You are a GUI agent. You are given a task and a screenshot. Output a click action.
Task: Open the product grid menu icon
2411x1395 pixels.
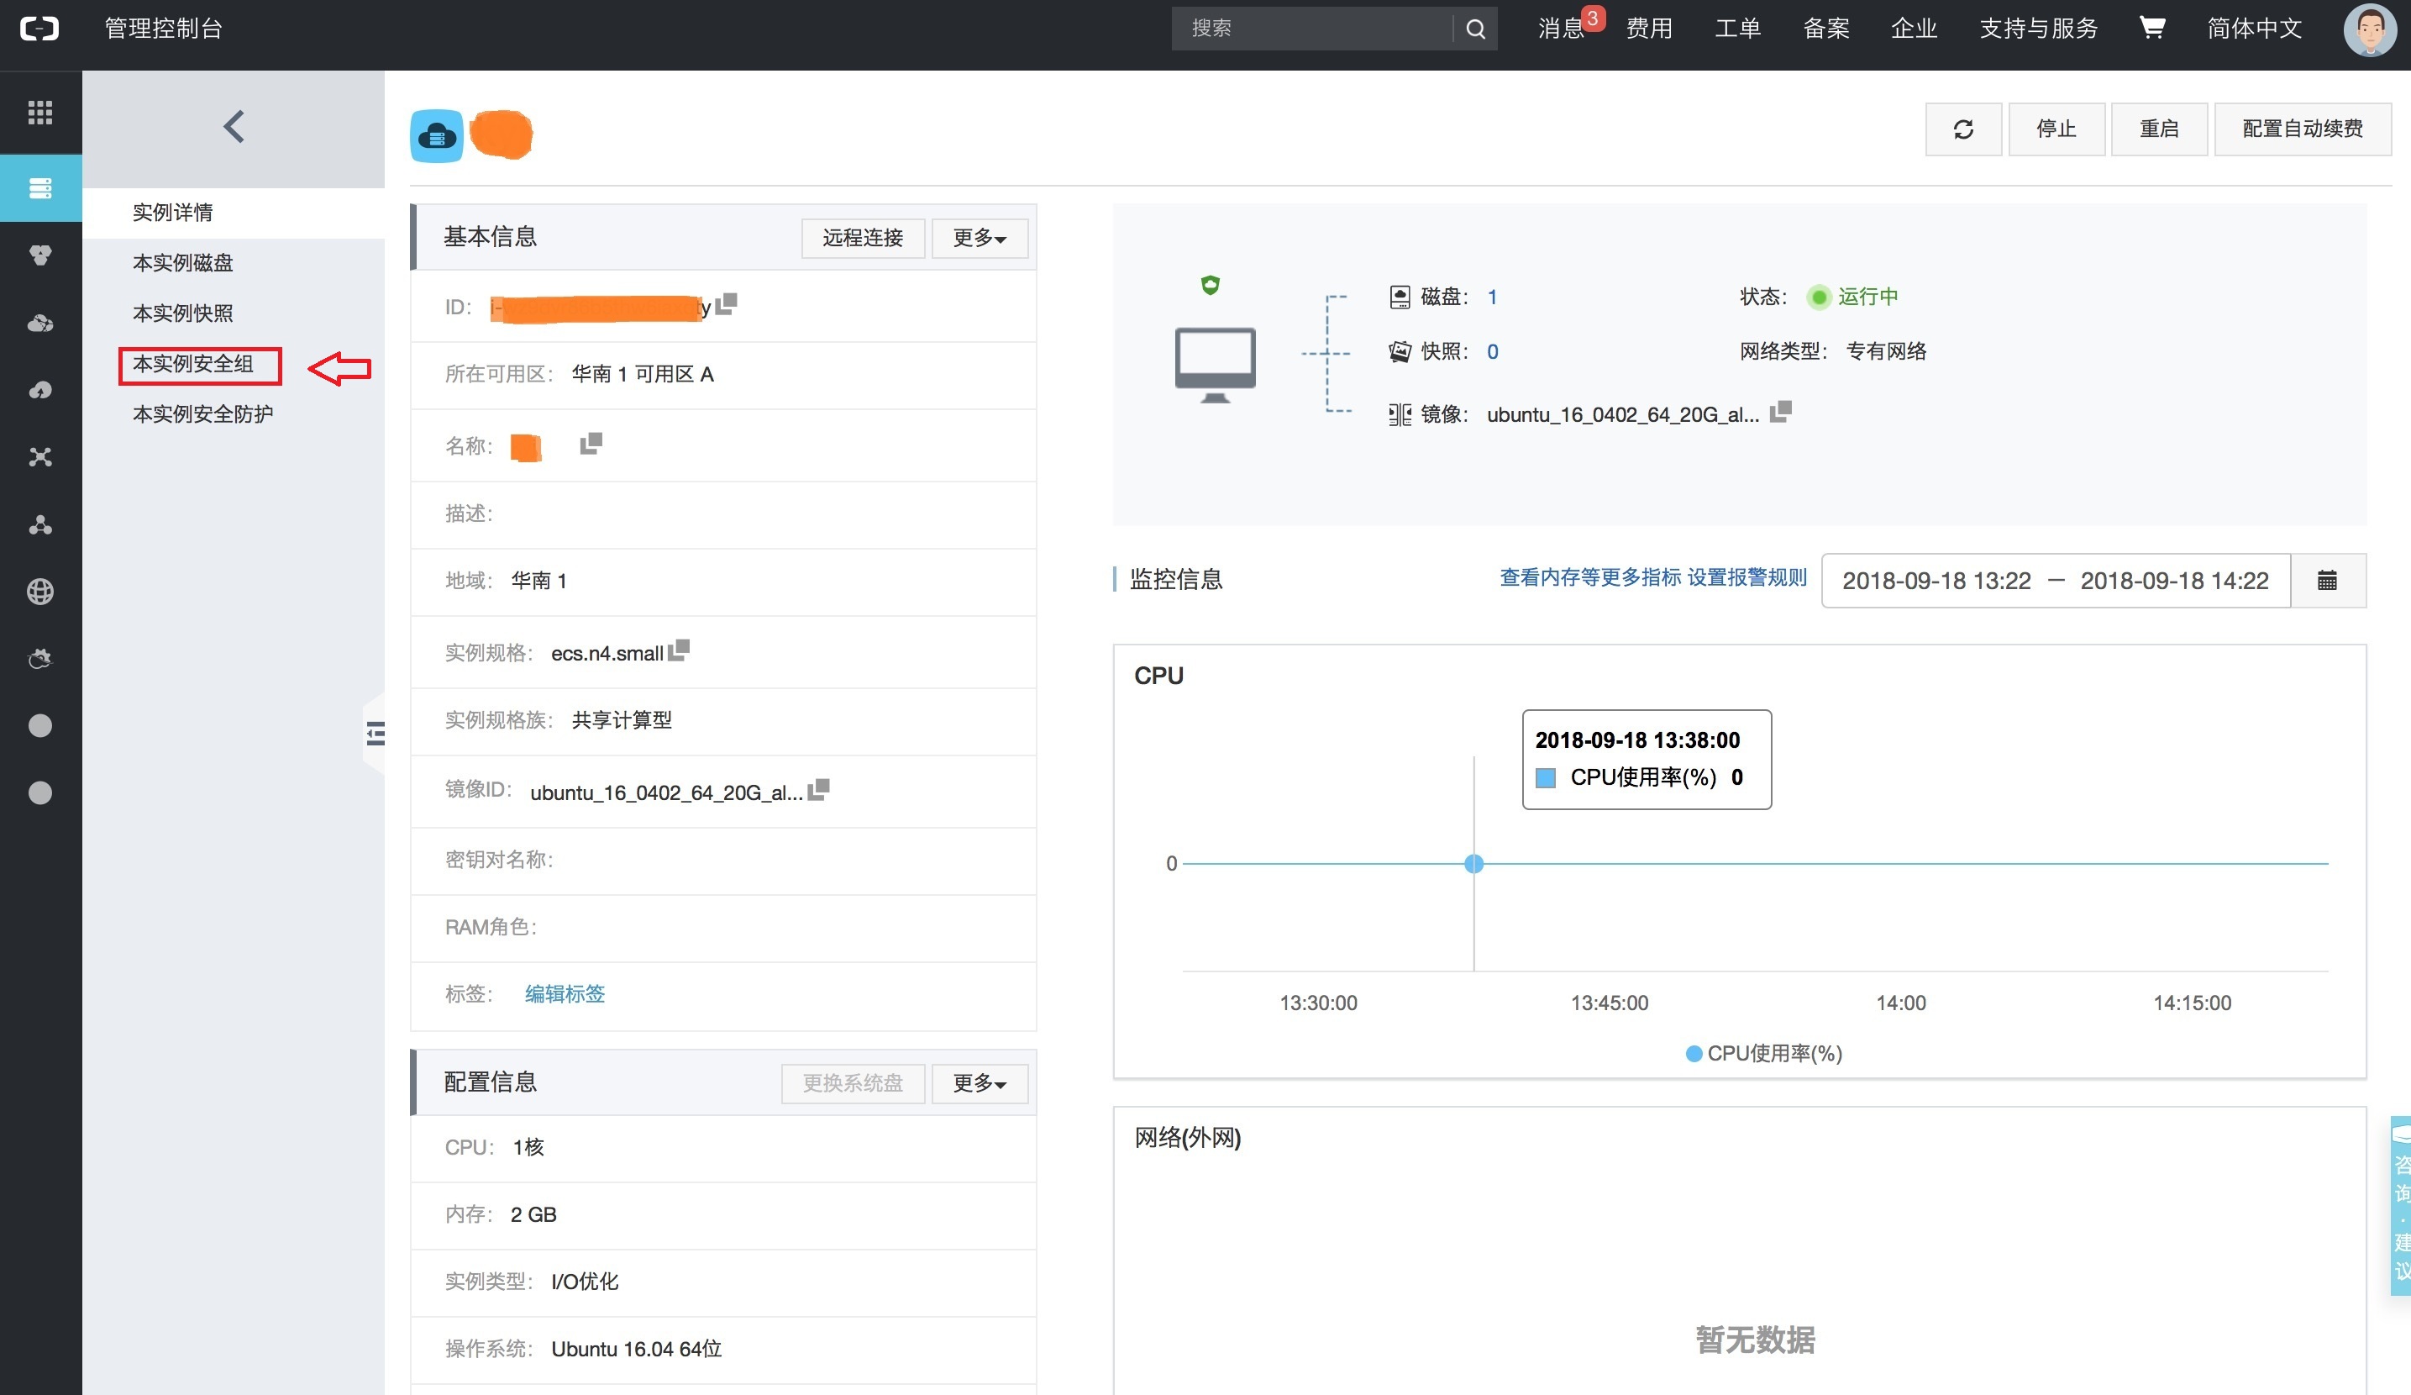(x=40, y=112)
